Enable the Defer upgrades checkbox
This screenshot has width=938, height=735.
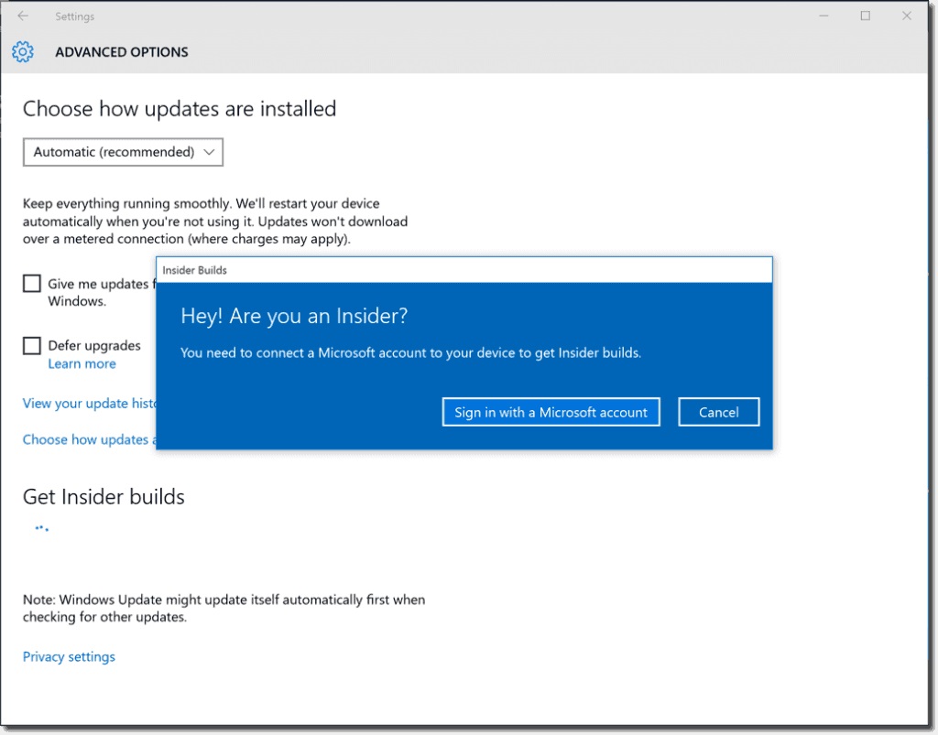(x=32, y=345)
